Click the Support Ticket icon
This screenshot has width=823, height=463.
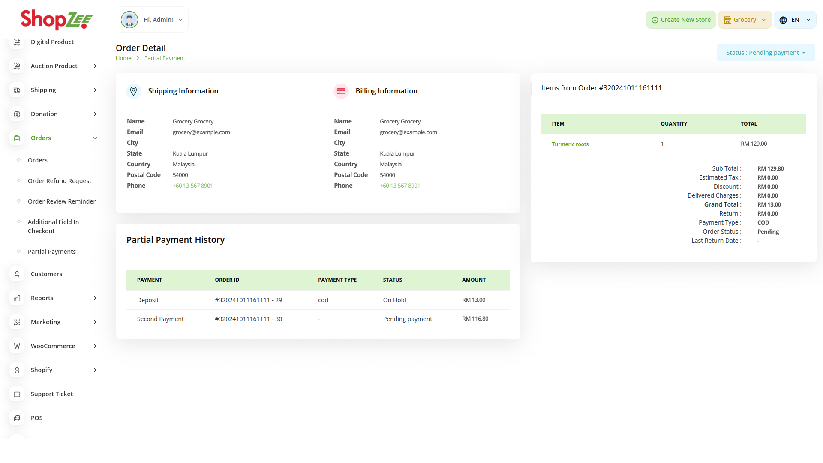(x=17, y=394)
